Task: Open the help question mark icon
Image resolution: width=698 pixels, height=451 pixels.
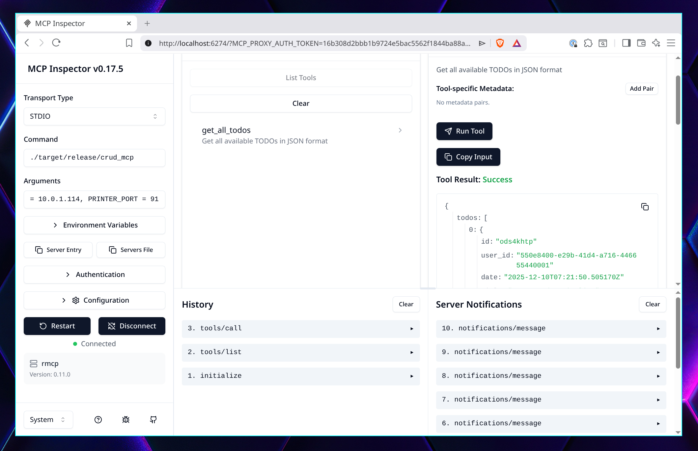Action: coord(98,419)
